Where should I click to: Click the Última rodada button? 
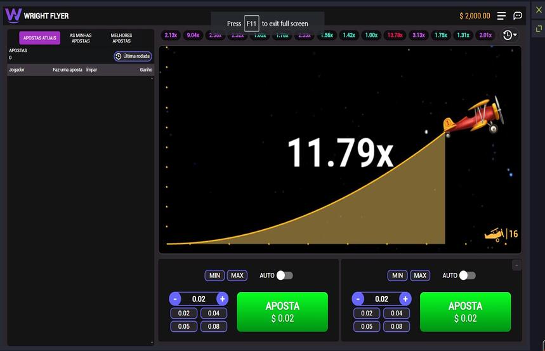tap(133, 56)
